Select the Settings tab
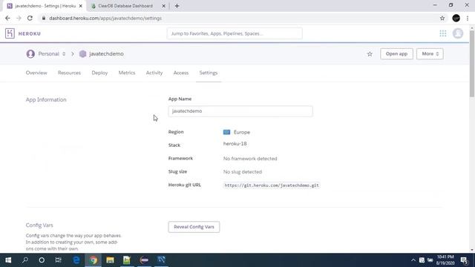Image resolution: width=475 pixels, height=267 pixels. pyautogui.click(x=209, y=73)
